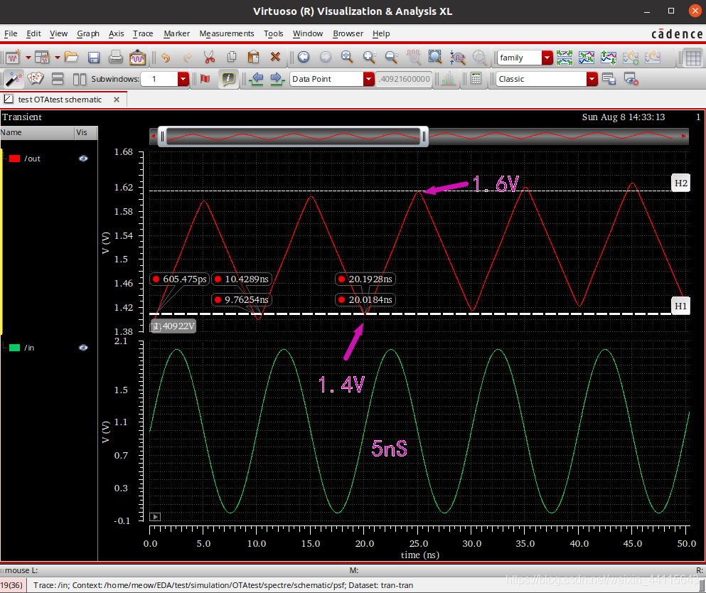Click the horizontal subwindow layout icon
This screenshot has height=593, width=706.
pyautogui.click(x=58, y=79)
